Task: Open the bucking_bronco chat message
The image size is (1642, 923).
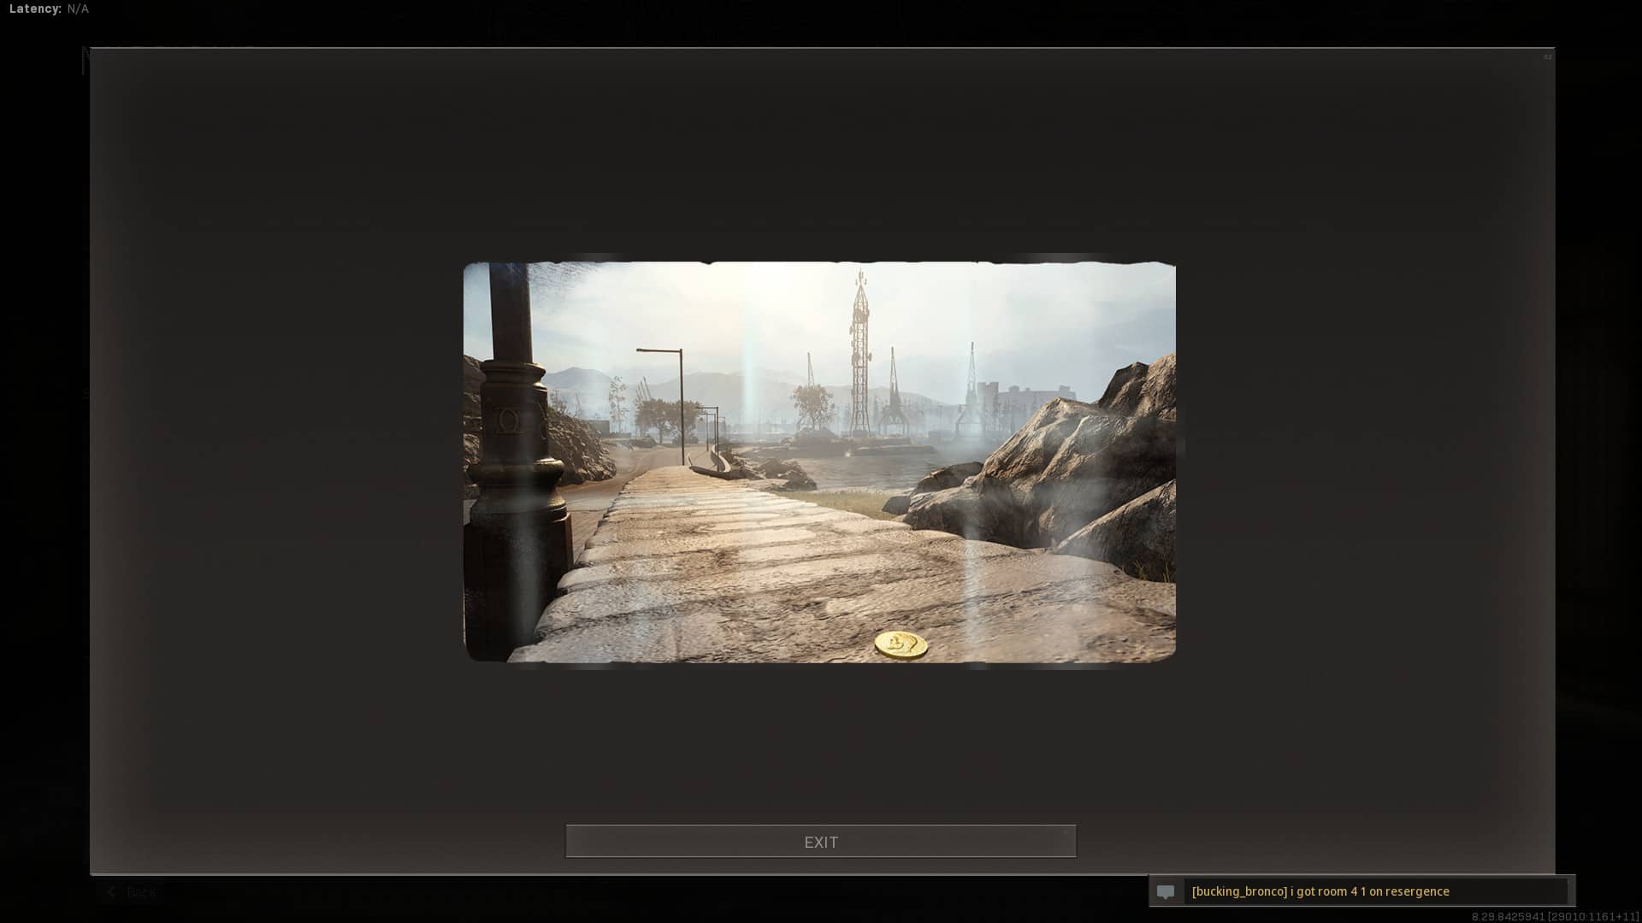Action: pos(1320,891)
